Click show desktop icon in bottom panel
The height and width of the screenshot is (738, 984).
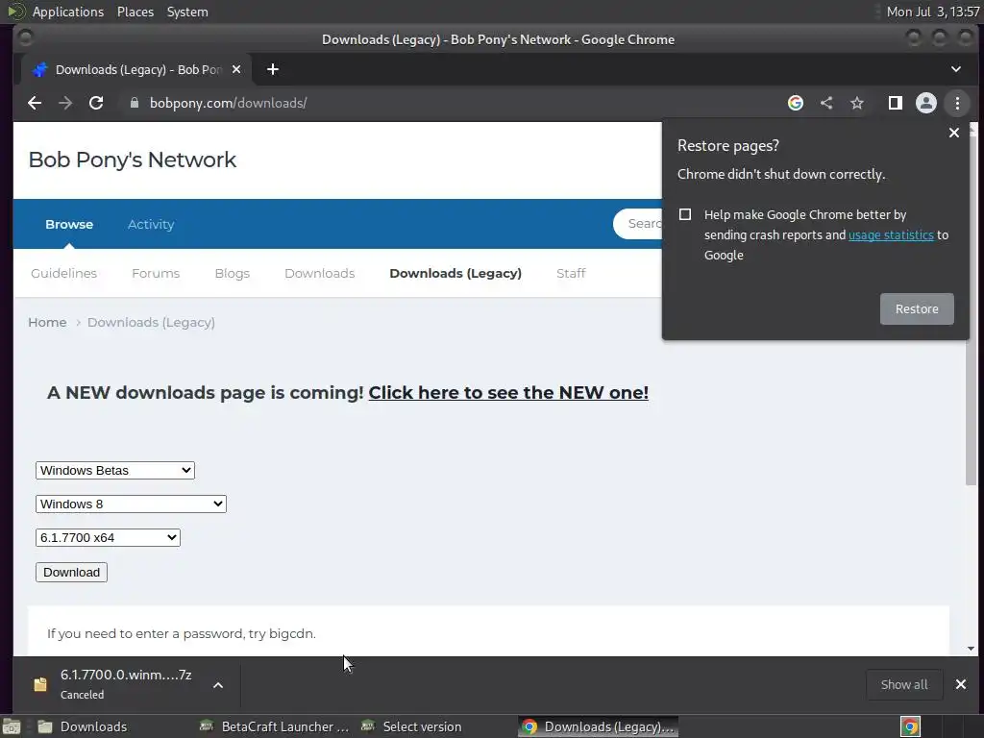(x=12, y=727)
